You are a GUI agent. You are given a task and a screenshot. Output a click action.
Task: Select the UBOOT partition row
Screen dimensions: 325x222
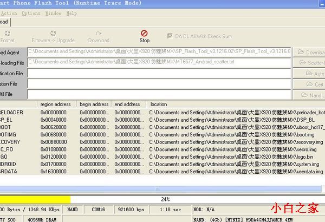click(x=162, y=127)
